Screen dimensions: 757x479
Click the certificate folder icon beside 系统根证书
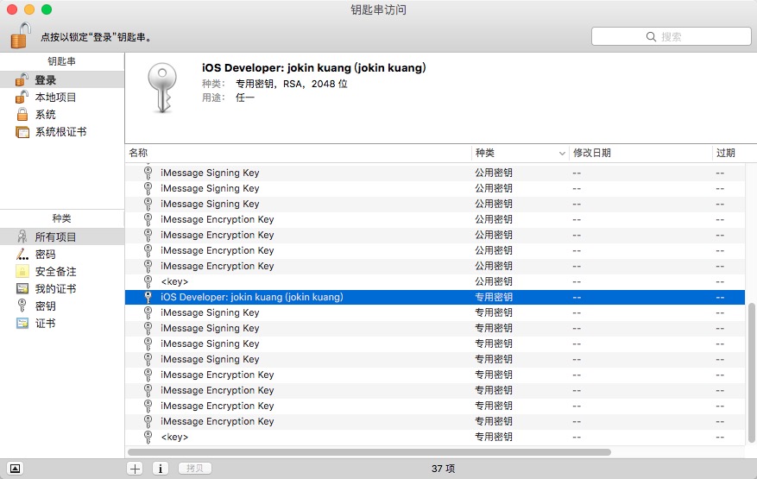(22, 132)
